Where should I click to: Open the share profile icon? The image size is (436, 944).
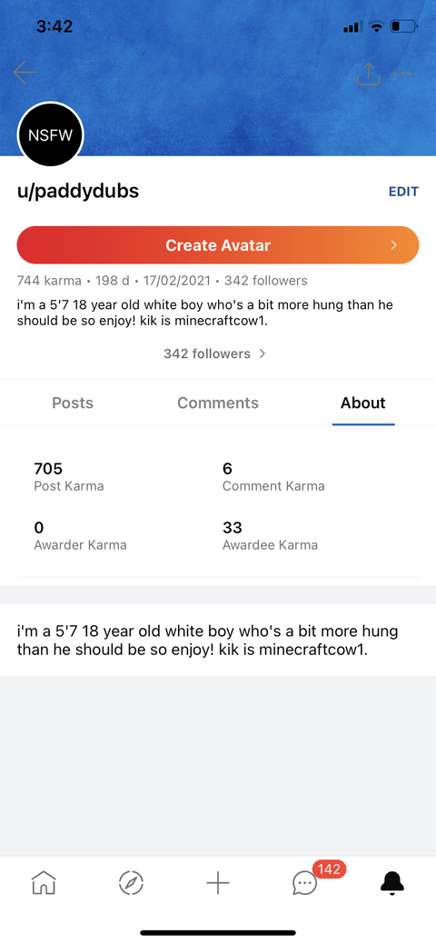click(x=368, y=74)
